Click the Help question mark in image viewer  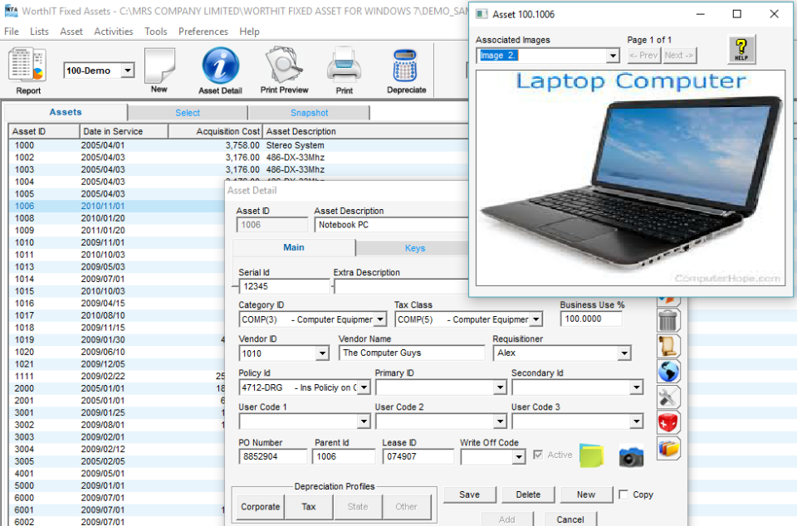pos(741,48)
